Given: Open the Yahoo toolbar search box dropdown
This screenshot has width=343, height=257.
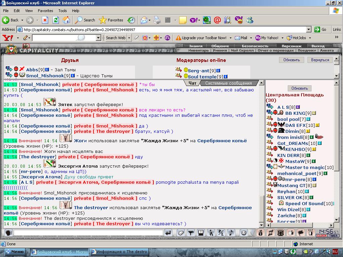Looking at the screenshot, I should (x=98, y=38).
